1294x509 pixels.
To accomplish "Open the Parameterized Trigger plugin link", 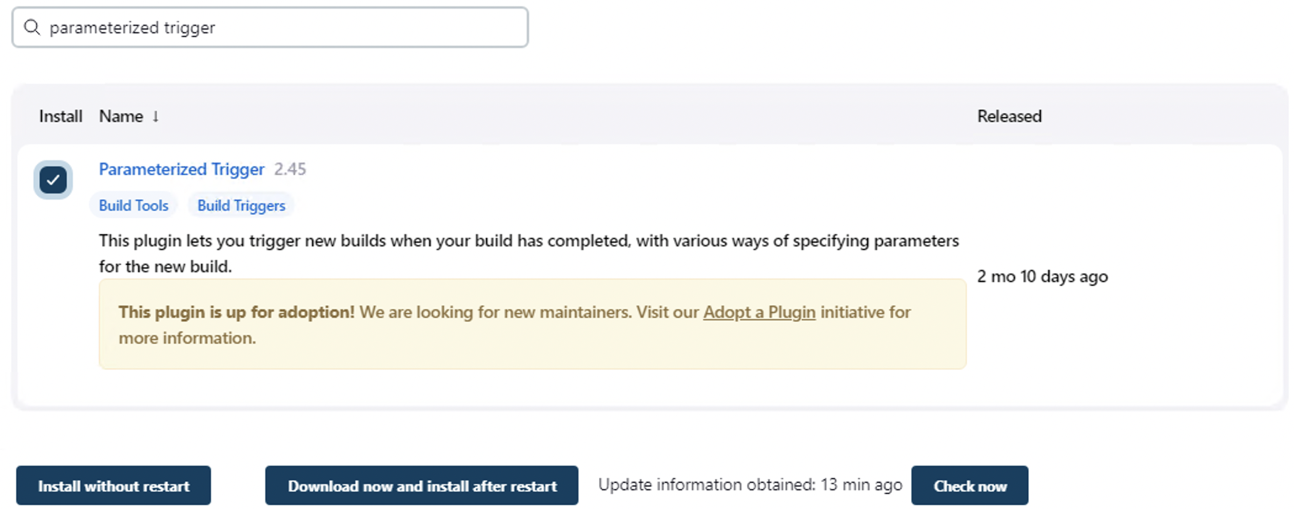I will coord(181,169).
